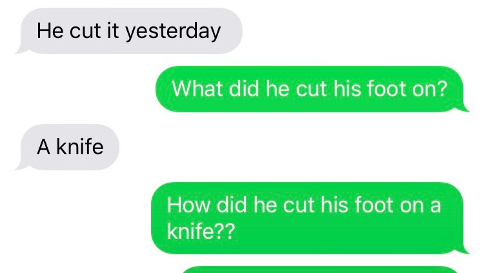Click the letter "A" in "A knife"
This screenshot has height=273, width=484.
click(x=43, y=147)
